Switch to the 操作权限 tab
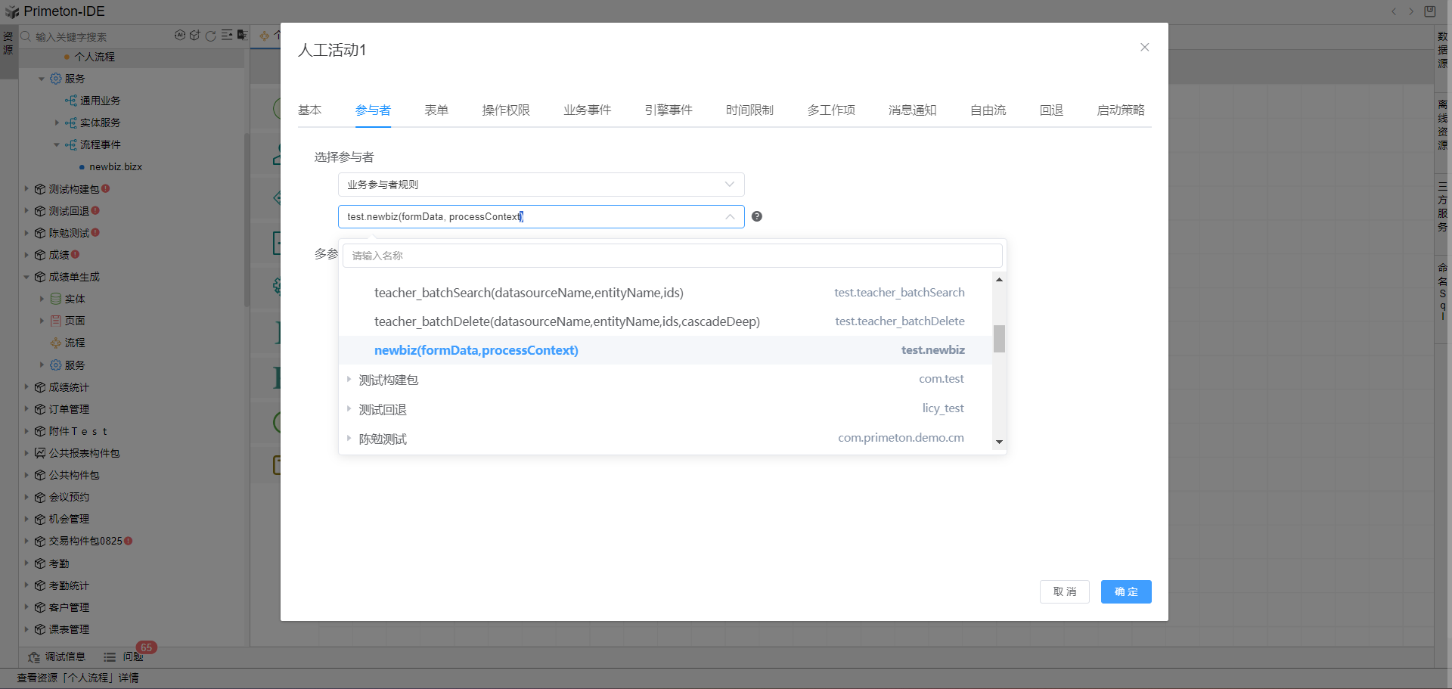The width and height of the screenshot is (1452, 689). (506, 110)
